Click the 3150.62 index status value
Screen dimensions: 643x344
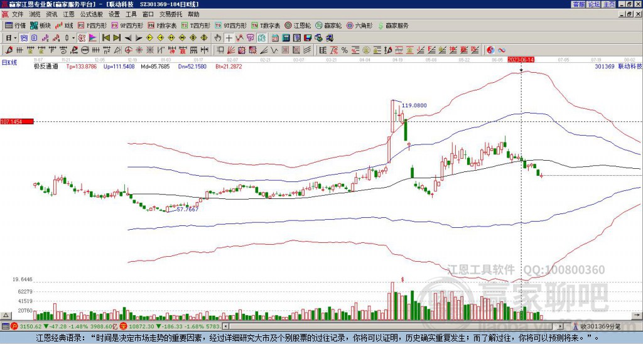[x=31, y=326]
